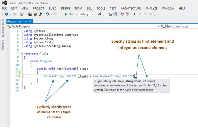Open the BUILD menu
This screenshot has width=198, height=128.
coord(52,8)
